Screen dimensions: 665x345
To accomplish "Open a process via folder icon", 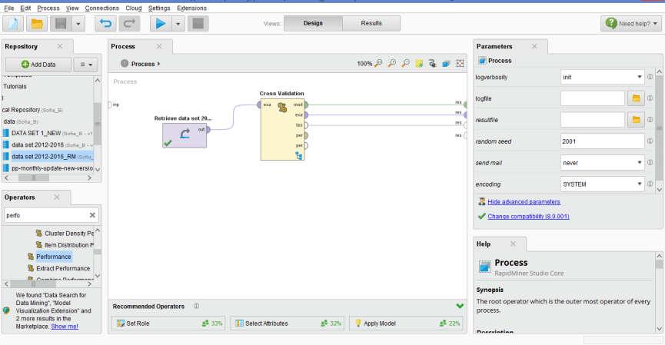I will 37,24.
